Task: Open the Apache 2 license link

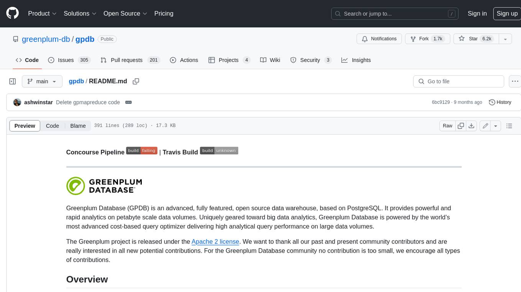Action: point(215,242)
